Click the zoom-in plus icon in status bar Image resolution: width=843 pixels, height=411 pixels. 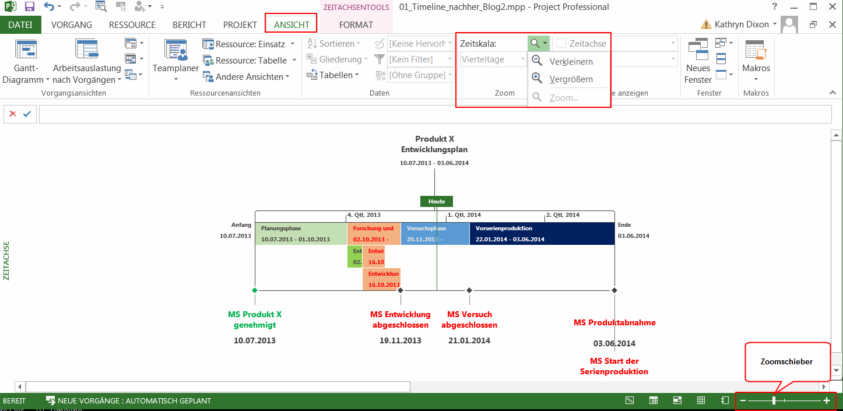pos(827,401)
